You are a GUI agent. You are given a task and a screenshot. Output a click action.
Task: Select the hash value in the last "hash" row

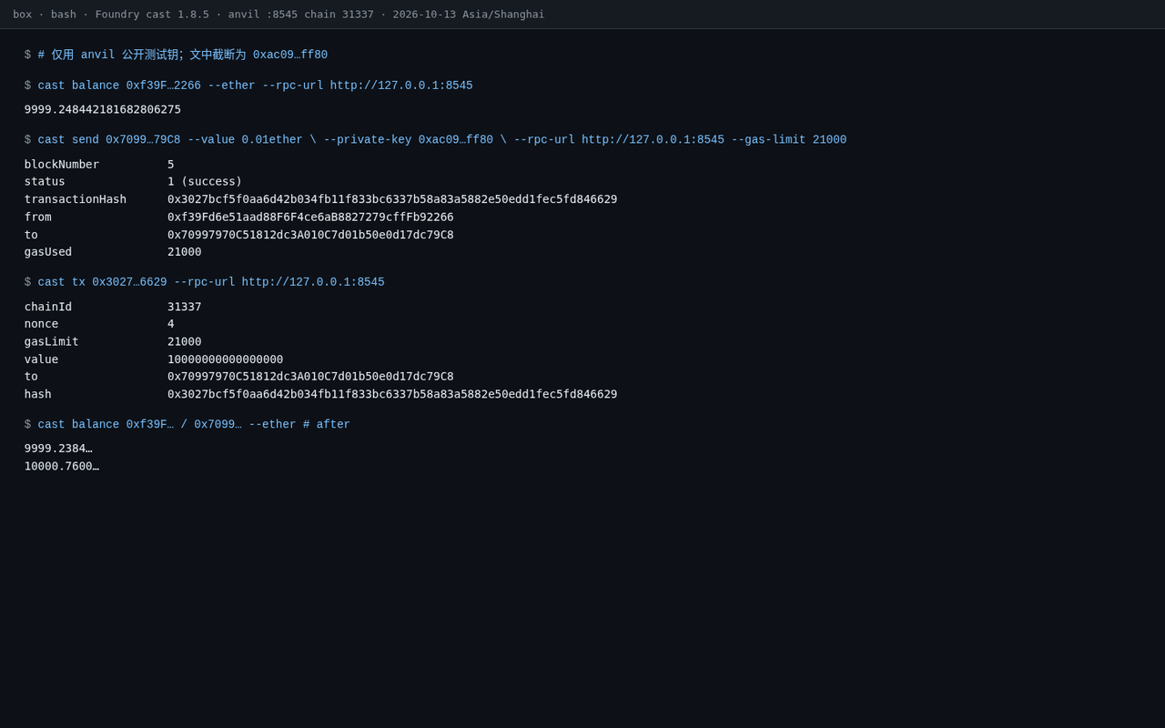[392, 394]
